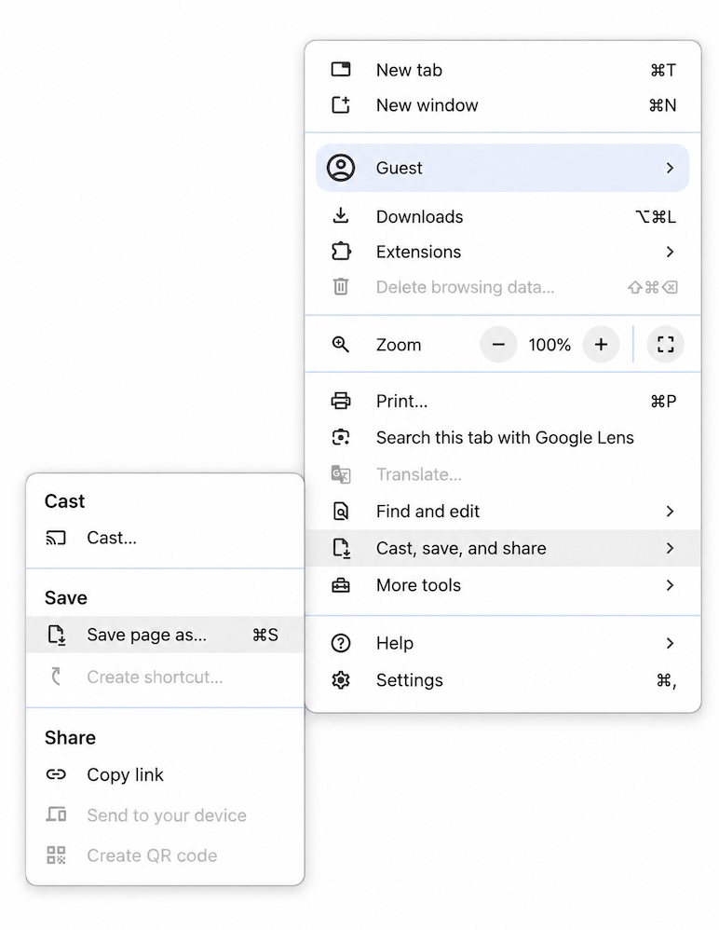Click the Share section heading
The image size is (719, 930).
click(x=70, y=737)
